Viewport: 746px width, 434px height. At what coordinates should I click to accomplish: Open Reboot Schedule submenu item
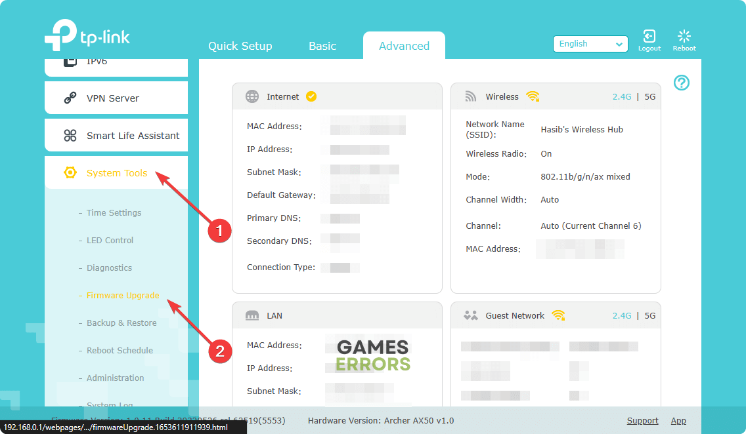(x=120, y=351)
